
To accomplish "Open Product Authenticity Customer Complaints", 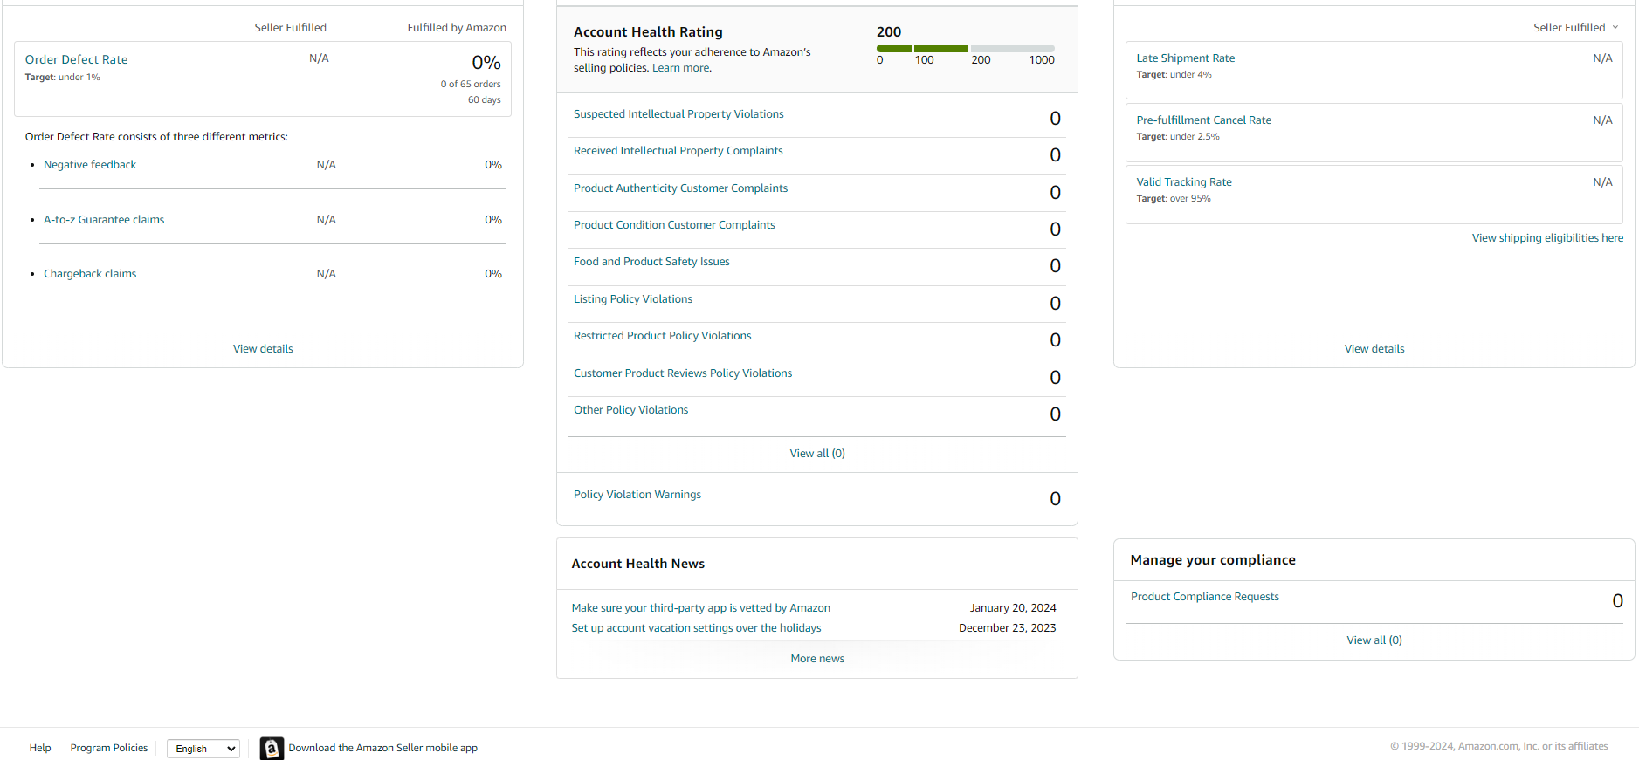I will pyautogui.click(x=680, y=188).
